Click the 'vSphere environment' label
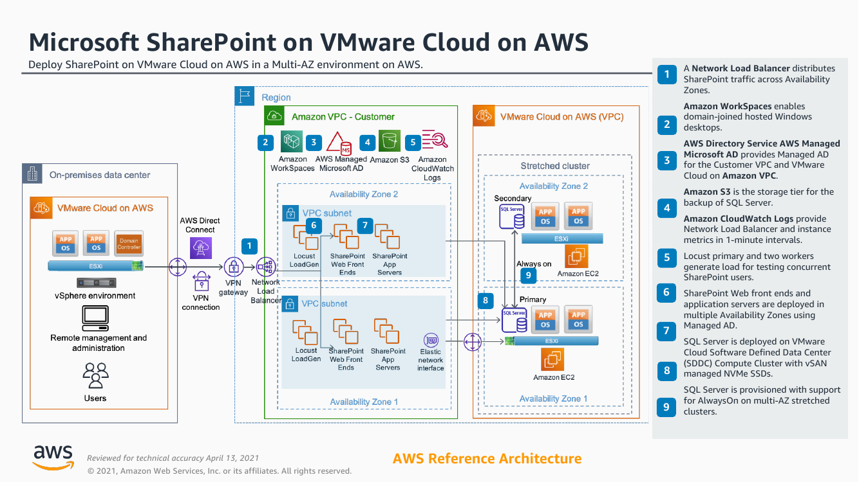 tap(95, 296)
